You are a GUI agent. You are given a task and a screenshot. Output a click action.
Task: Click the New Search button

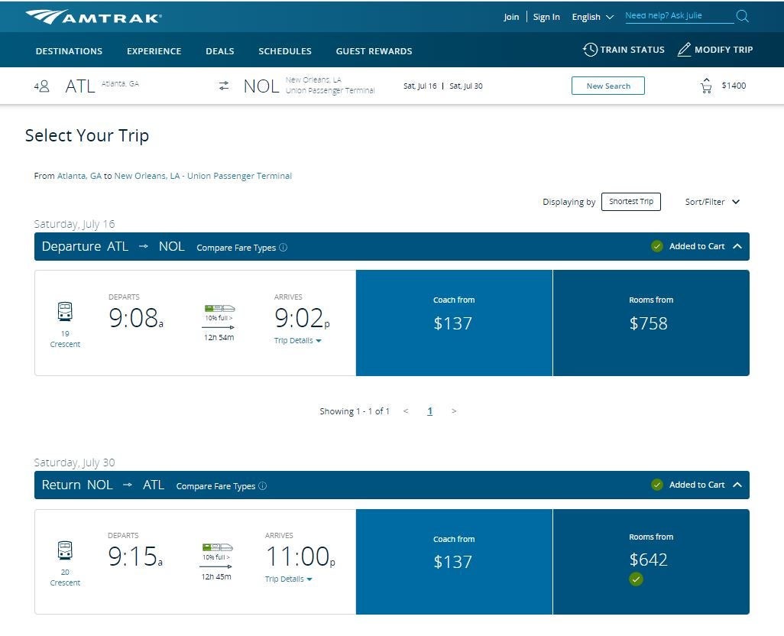click(x=608, y=86)
